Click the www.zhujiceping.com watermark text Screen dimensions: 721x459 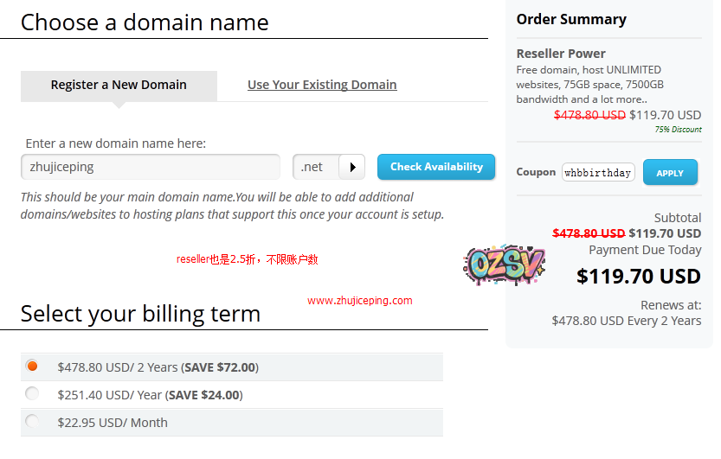(359, 301)
